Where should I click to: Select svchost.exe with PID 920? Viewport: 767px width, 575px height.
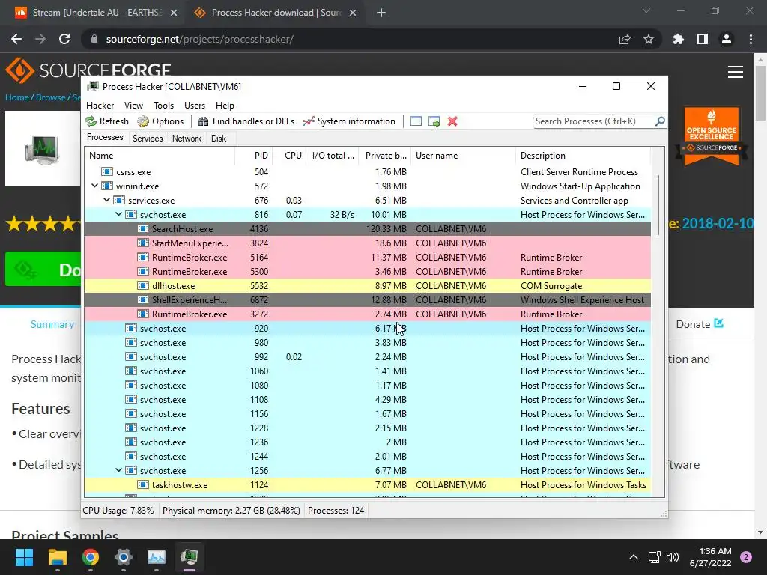pyautogui.click(x=367, y=328)
